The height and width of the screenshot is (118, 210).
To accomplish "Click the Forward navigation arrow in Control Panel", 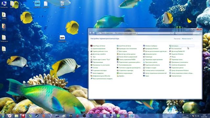I will point(94,33).
